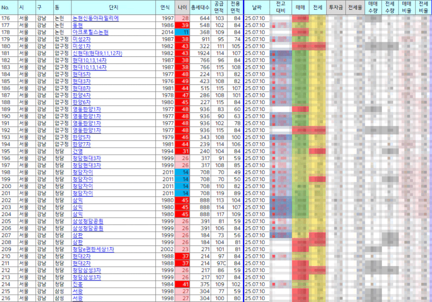Select the year cell 1976
Screen dimensions: 432x302
pyautogui.click(x=165, y=81)
